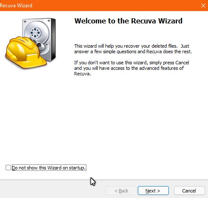Enable 'Do not show this Wizard on startup' checkbox
208x198 pixels.
8,168
